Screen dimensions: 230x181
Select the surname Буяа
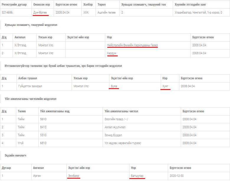(114, 86)
